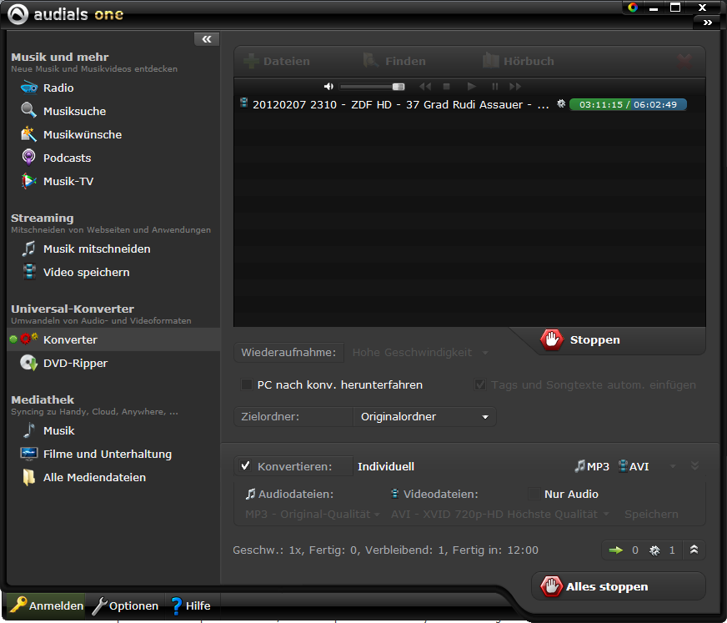This screenshot has height=623, width=727.
Task: Open the Zielordner Originalordner dropdown
Action: tap(424, 416)
